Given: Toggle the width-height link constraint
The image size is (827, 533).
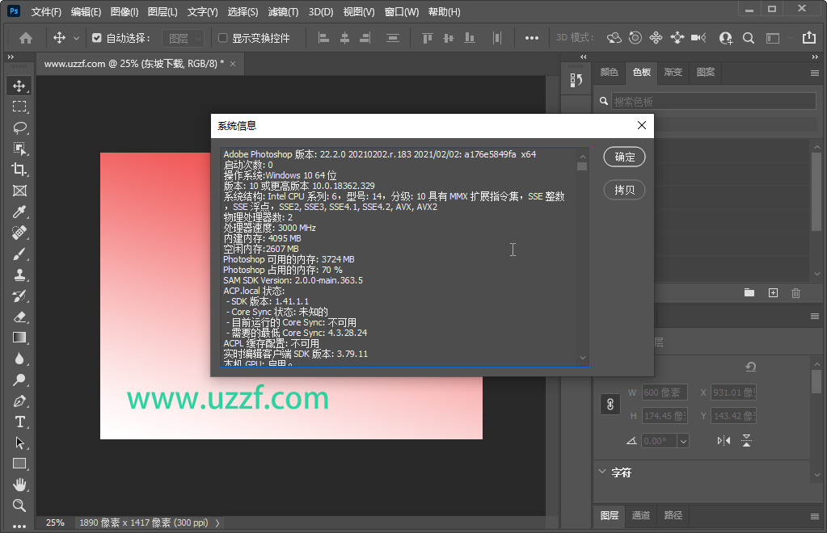Looking at the screenshot, I should point(610,405).
